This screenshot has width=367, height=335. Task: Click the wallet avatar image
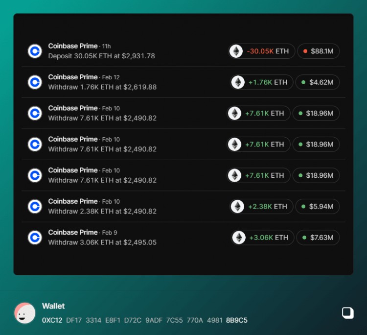[24, 313]
